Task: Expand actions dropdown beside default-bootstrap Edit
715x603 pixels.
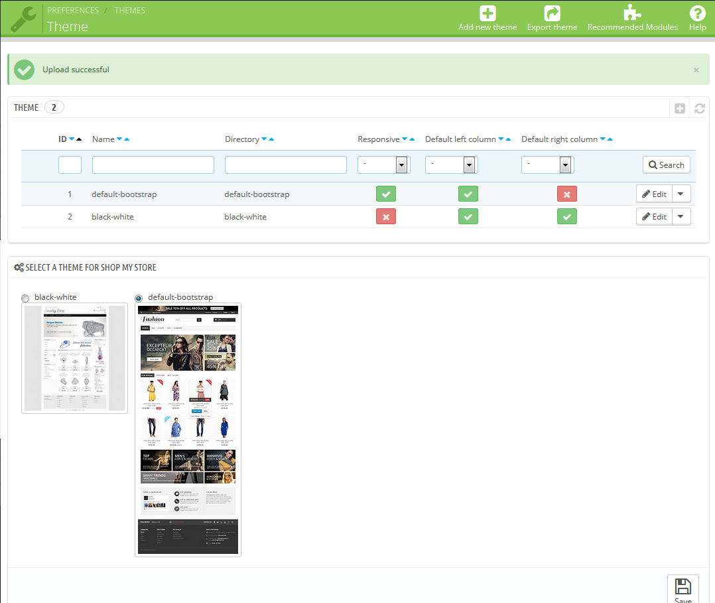Action: [682, 194]
